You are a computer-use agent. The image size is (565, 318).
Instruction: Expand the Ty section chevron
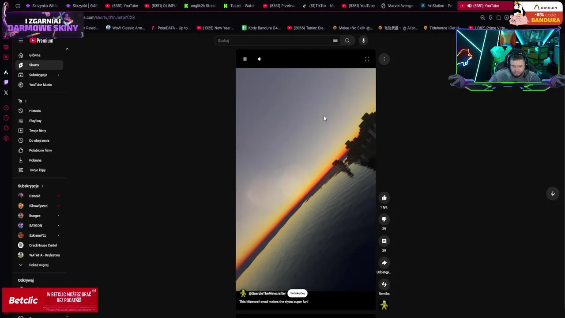(26, 101)
